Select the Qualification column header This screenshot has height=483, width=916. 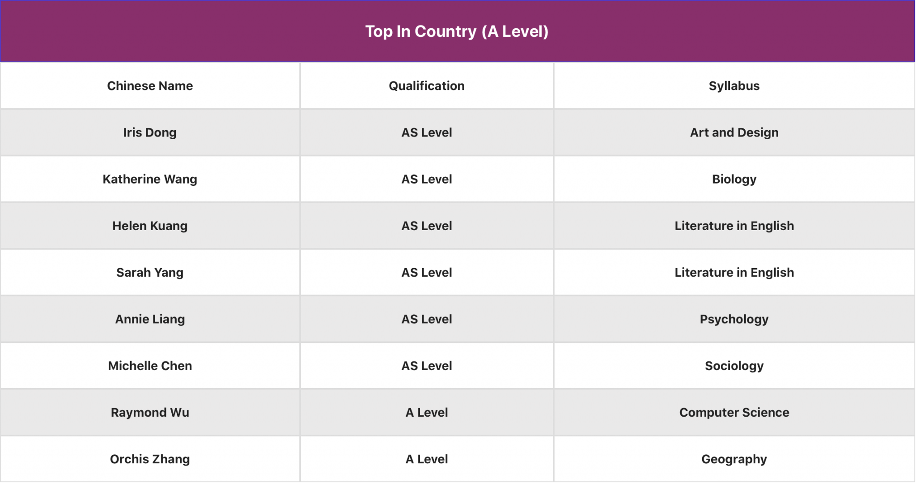coord(427,86)
